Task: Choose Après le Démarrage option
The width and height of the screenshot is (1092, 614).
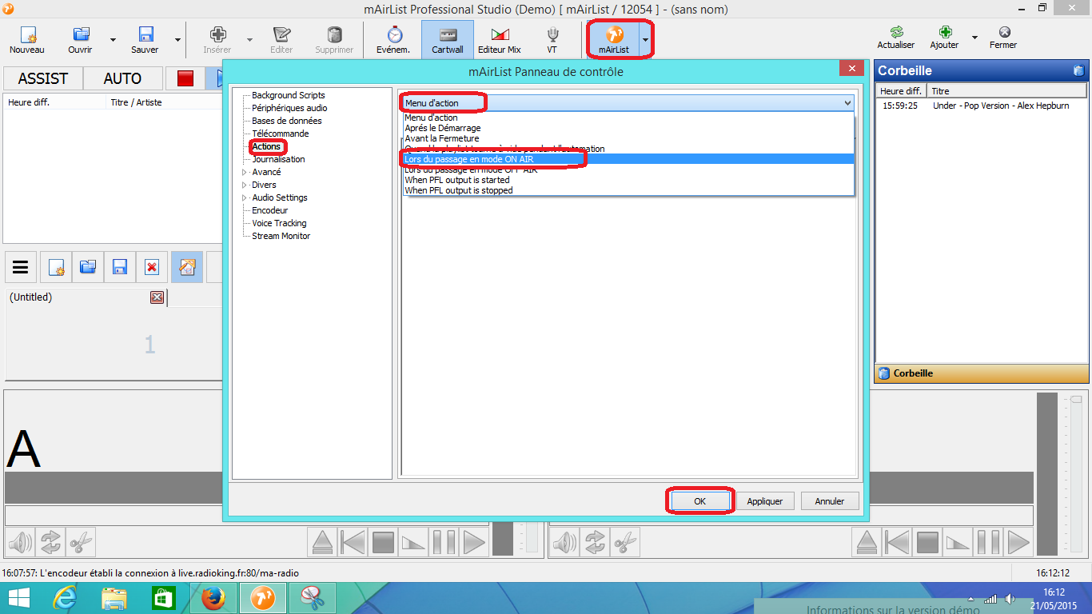Action: (x=628, y=128)
